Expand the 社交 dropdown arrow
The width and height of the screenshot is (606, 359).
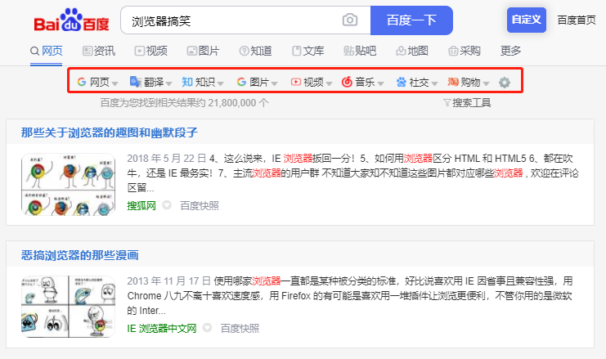(x=434, y=83)
